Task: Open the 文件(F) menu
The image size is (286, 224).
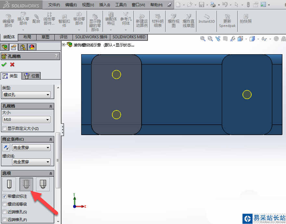Action: pyautogui.click(x=54, y=5)
